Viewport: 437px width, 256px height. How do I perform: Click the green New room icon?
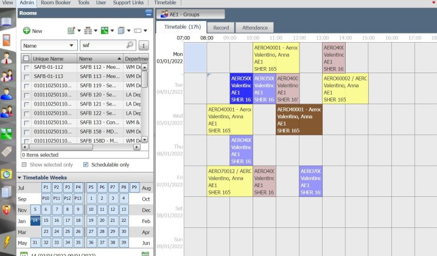pyautogui.click(x=27, y=30)
